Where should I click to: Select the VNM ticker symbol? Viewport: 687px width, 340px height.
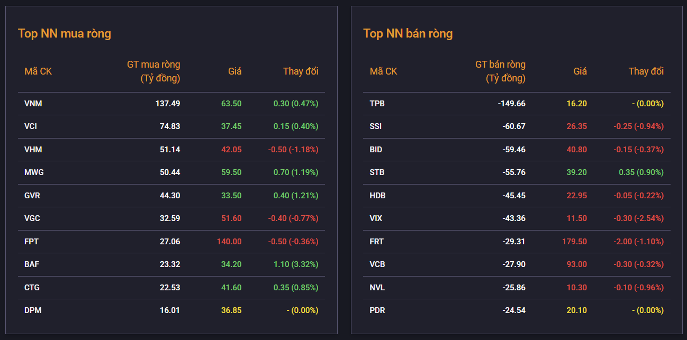tap(33, 104)
